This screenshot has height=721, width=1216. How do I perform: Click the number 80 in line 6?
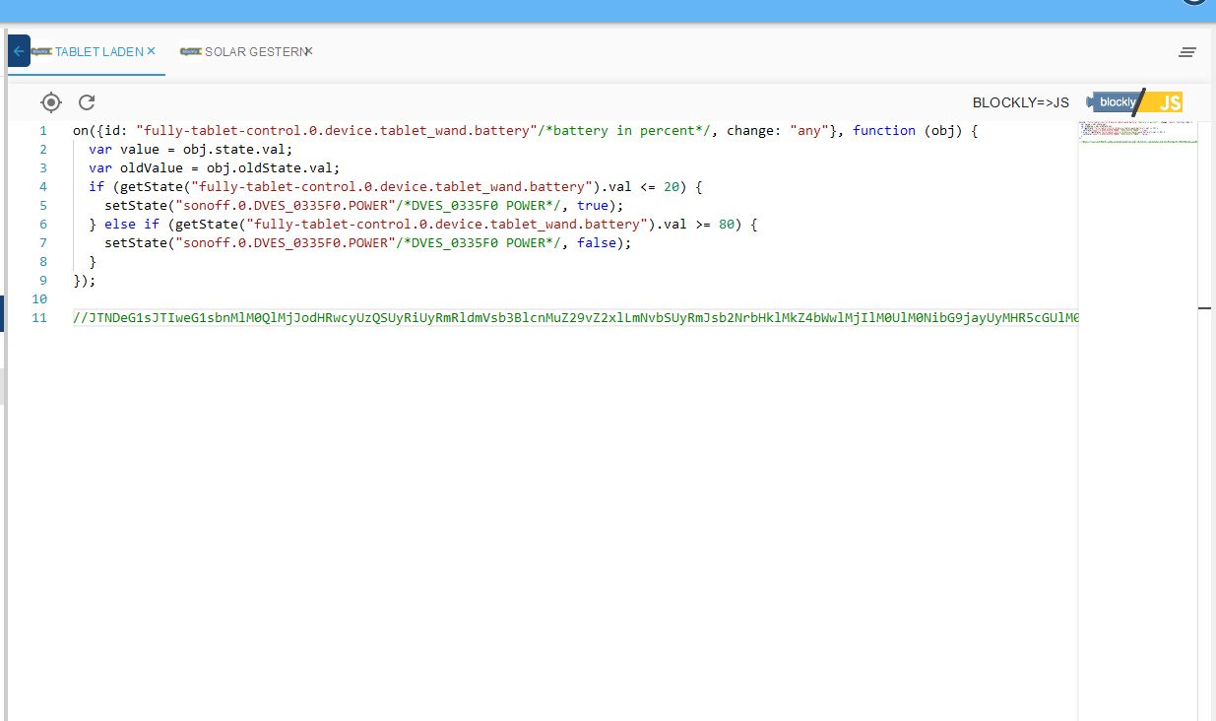click(727, 225)
